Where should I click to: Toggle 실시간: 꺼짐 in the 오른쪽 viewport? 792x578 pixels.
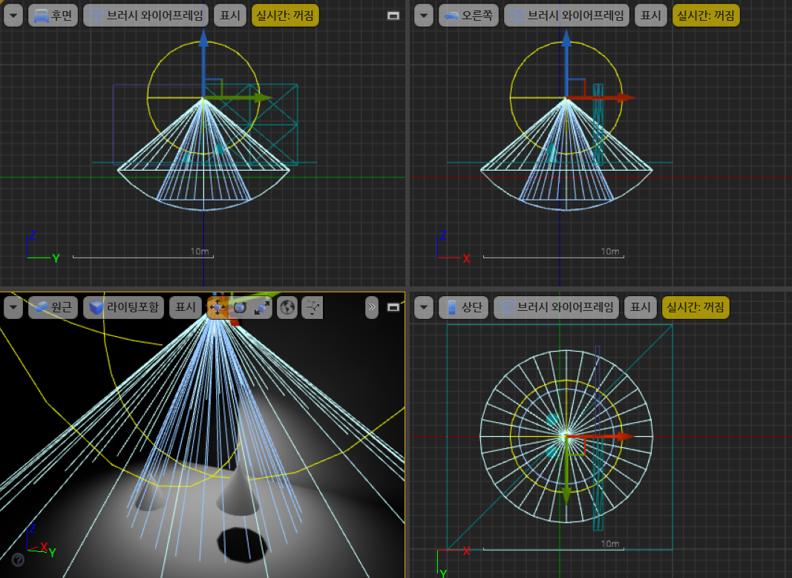click(706, 16)
